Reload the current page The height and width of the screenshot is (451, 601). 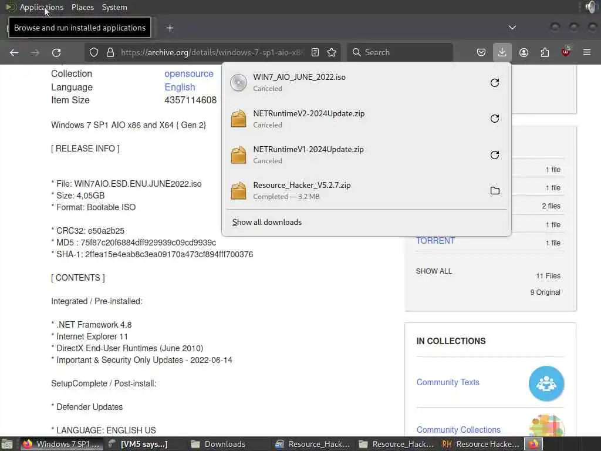pos(56,52)
